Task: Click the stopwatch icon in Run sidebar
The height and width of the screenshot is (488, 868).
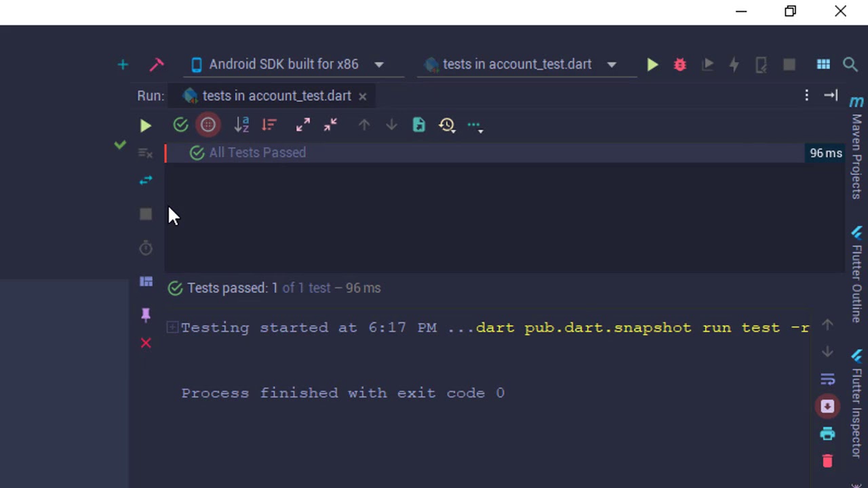Action: coord(146,248)
